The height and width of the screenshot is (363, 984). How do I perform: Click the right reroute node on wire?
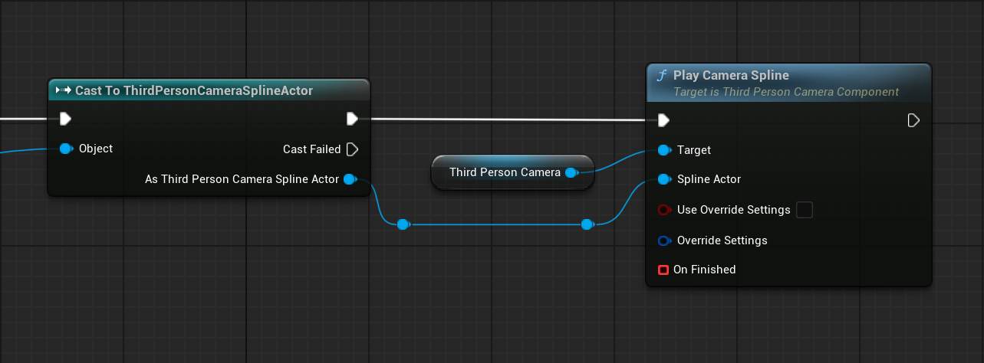tap(587, 224)
